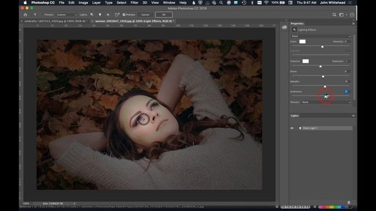Image resolution: width=376 pixels, height=211 pixels.
Task: Open Time Machine menu bar icon
Action: click(244, 2)
